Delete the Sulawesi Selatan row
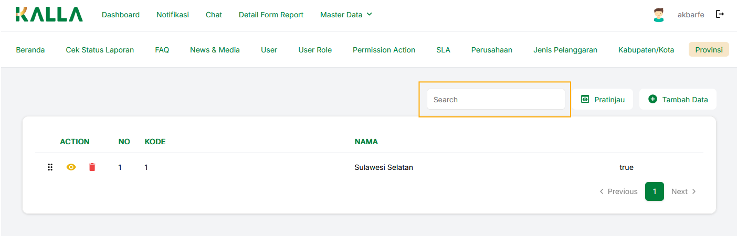Image resolution: width=737 pixels, height=236 pixels. (92, 167)
